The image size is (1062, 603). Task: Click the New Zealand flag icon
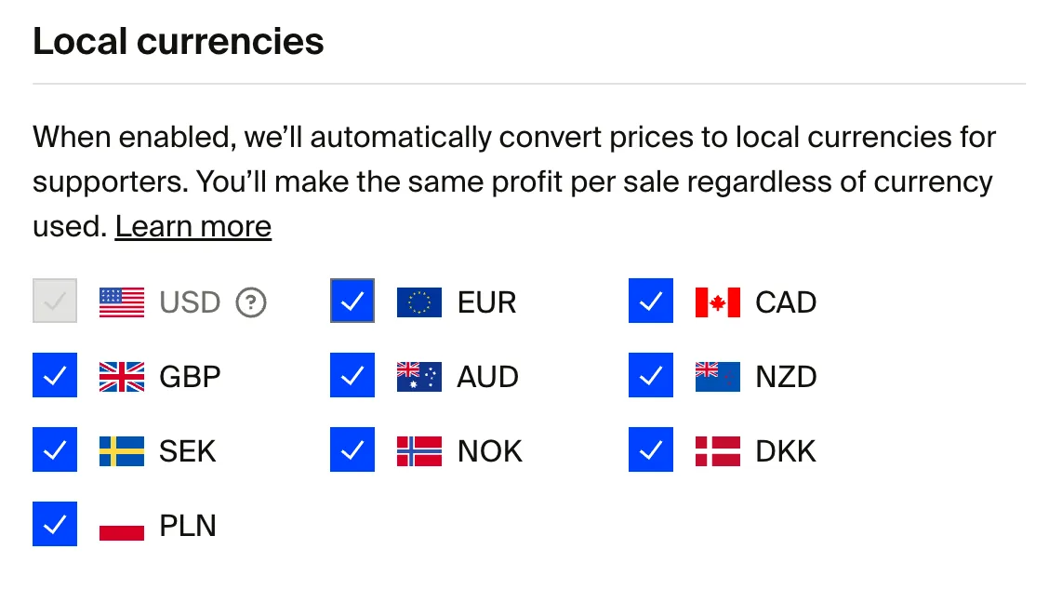pos(718,377)
